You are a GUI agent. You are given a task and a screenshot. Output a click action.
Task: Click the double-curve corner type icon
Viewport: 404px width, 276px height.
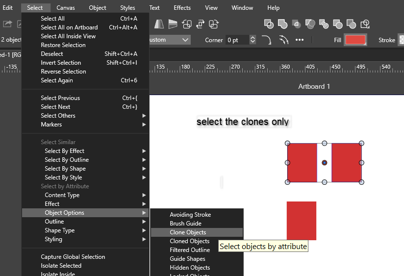[283, 40]
